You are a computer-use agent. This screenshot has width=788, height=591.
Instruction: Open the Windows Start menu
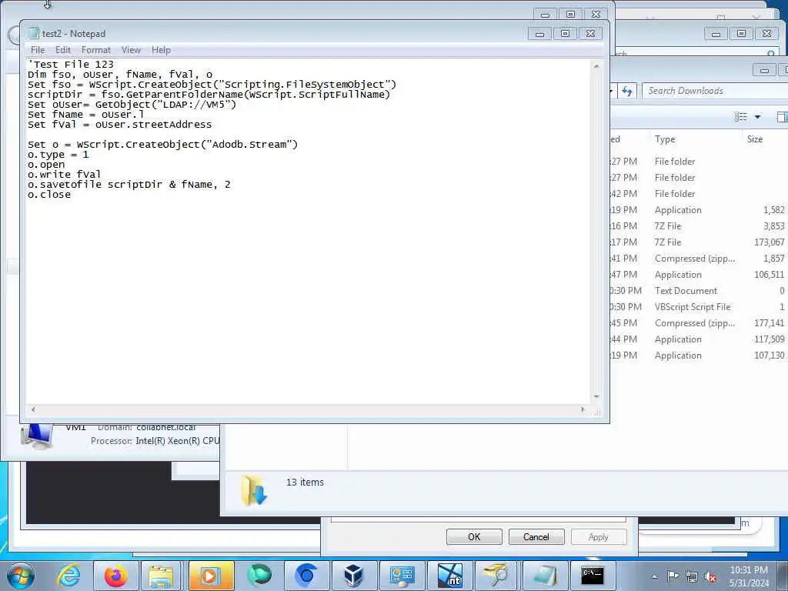[21, 576]
